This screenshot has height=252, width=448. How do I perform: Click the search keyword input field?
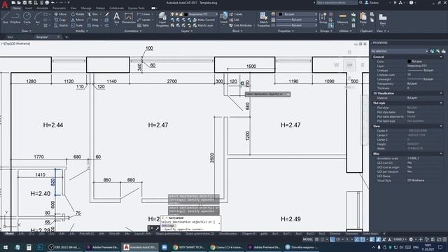(337, 3)
